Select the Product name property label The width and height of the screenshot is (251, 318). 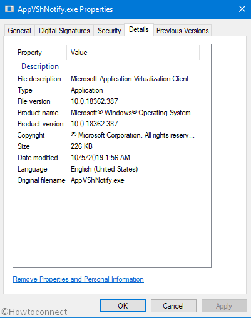coord(38,113)
